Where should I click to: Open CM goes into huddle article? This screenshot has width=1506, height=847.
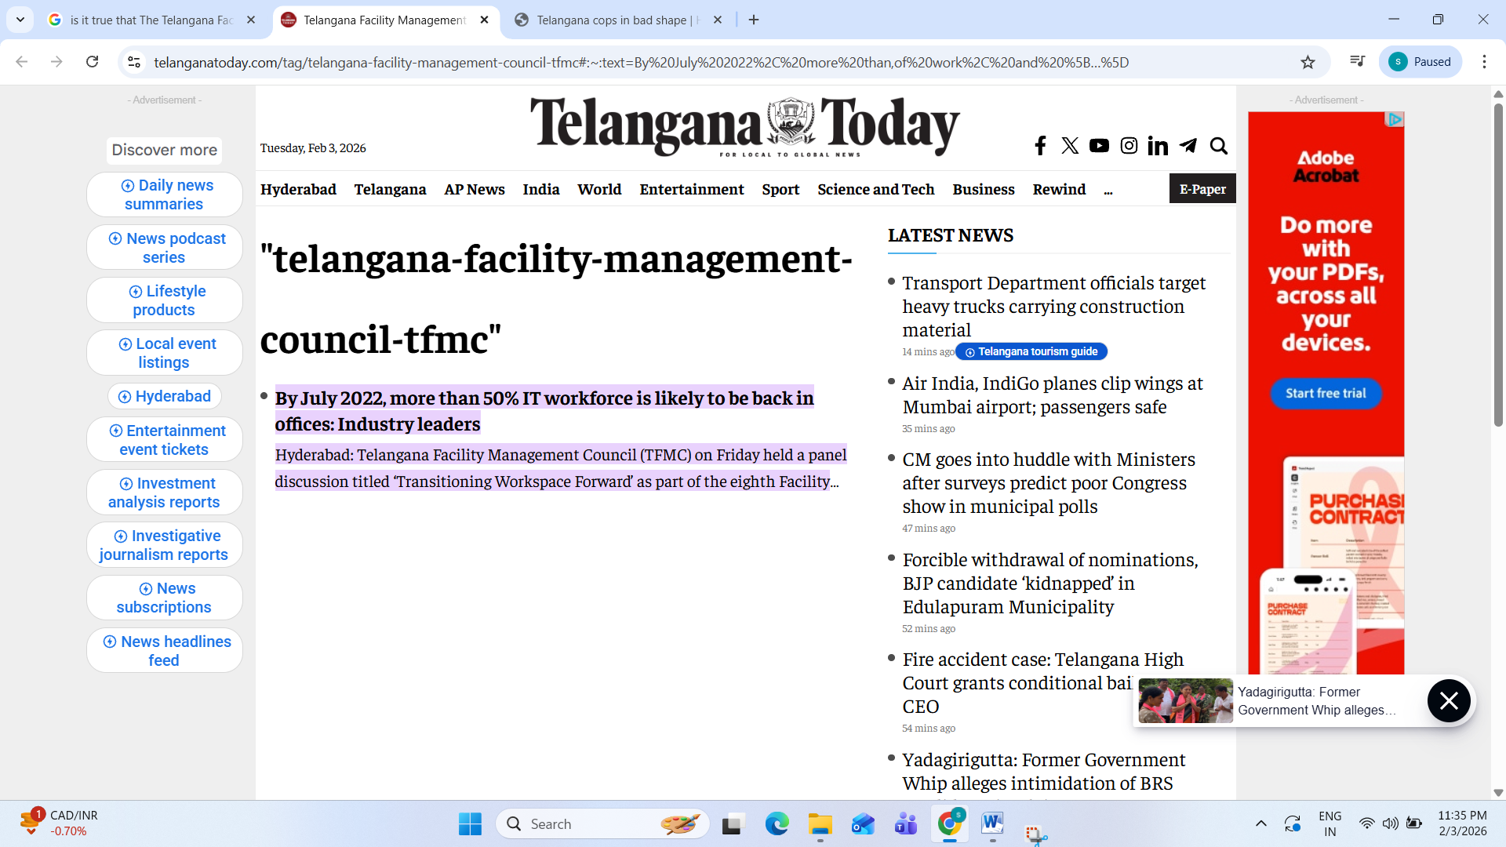[1049, 483]
